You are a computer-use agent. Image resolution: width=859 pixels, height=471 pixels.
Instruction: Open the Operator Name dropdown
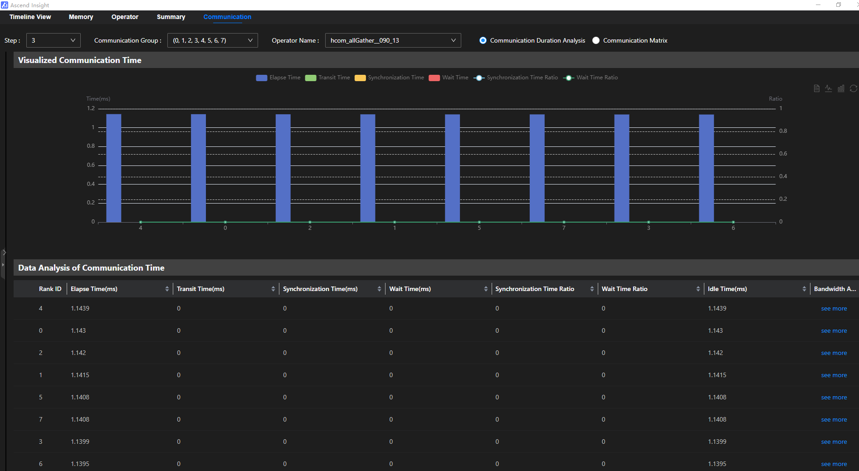tap(393, 40)
